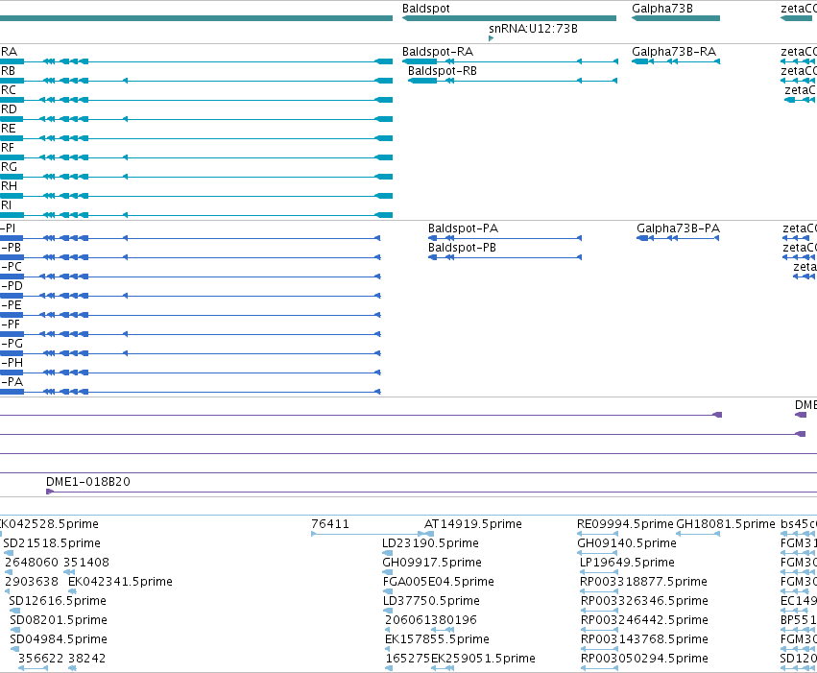This screenshot has width=817, height=673.
Task: Select the Baldspot gene span bar
Action: point(509,18)
